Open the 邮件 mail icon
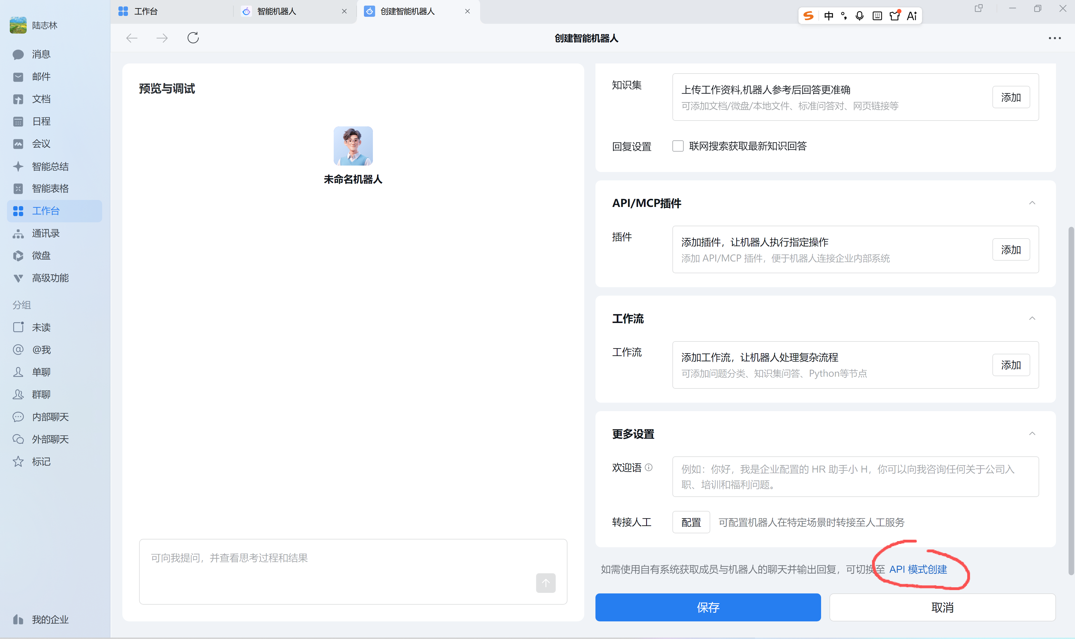Viewport: 1075px width, 639px height. (18, 77)
